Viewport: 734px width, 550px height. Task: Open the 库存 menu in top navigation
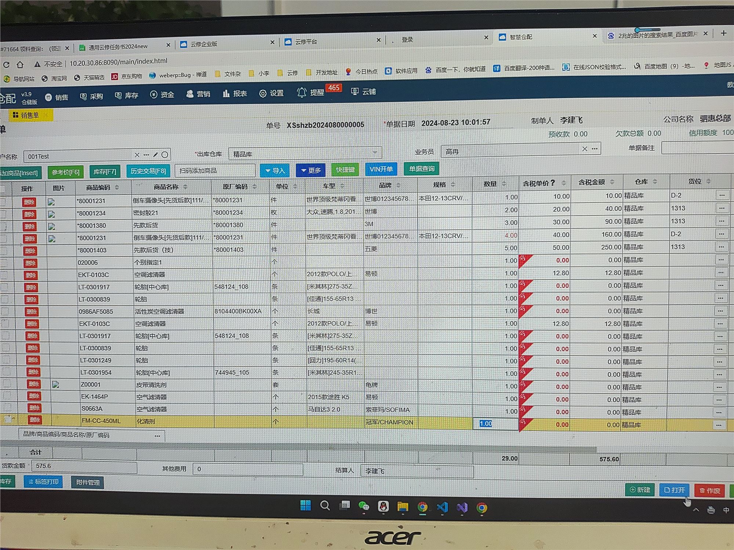127,96
